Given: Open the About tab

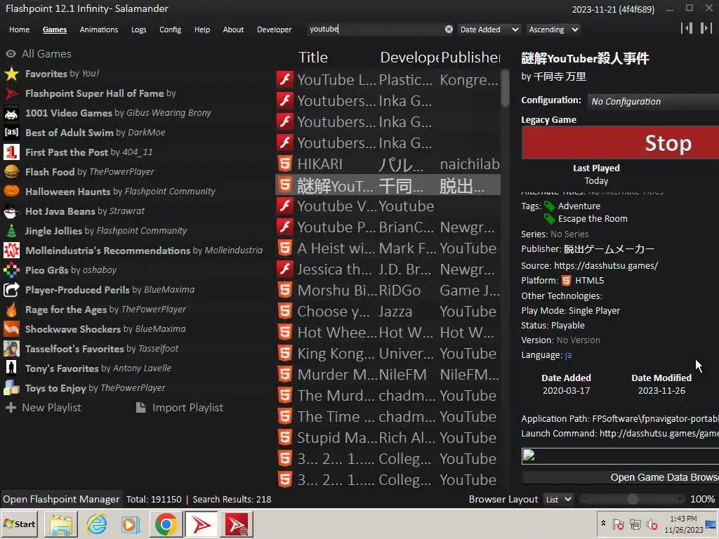Looking at the screenshot, I should click(233, 29).
